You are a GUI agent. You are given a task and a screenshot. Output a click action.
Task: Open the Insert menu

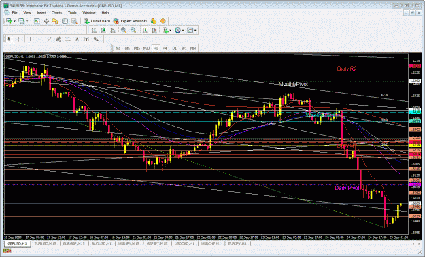41,13
